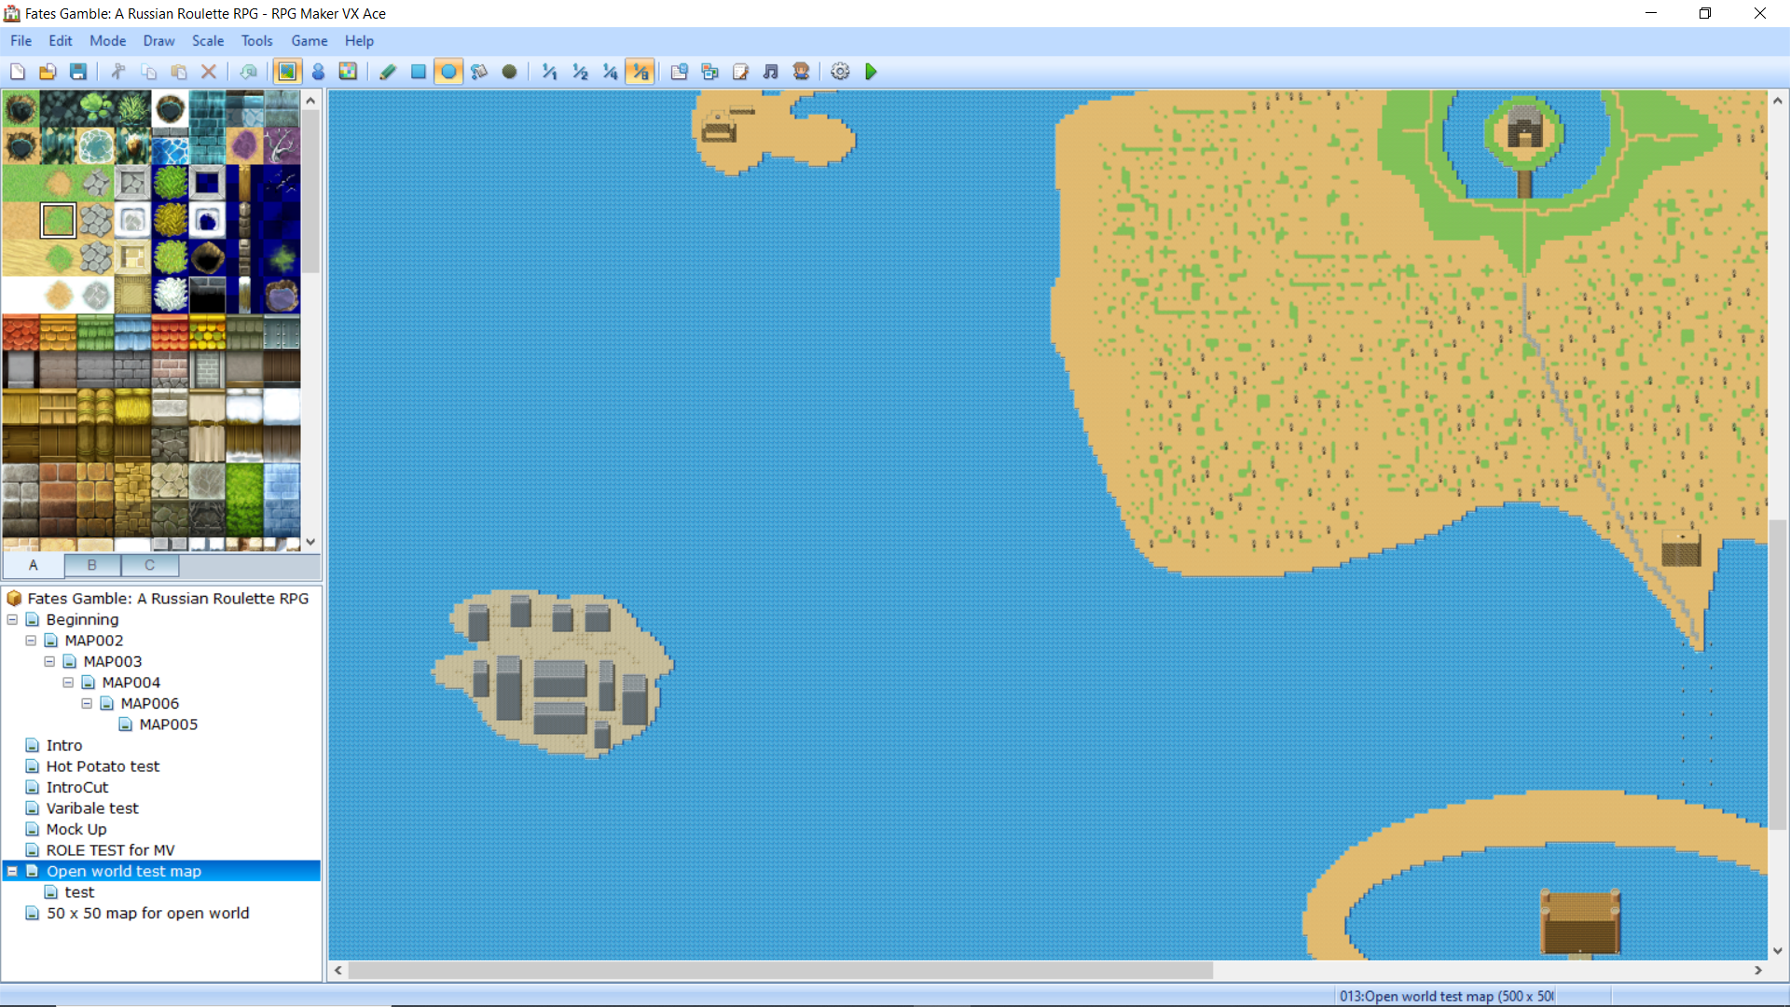Select the Rectangle drawing tool
Image resolution: width=1790 pixels, height=1007 pixels.
[x=419, y=72]
